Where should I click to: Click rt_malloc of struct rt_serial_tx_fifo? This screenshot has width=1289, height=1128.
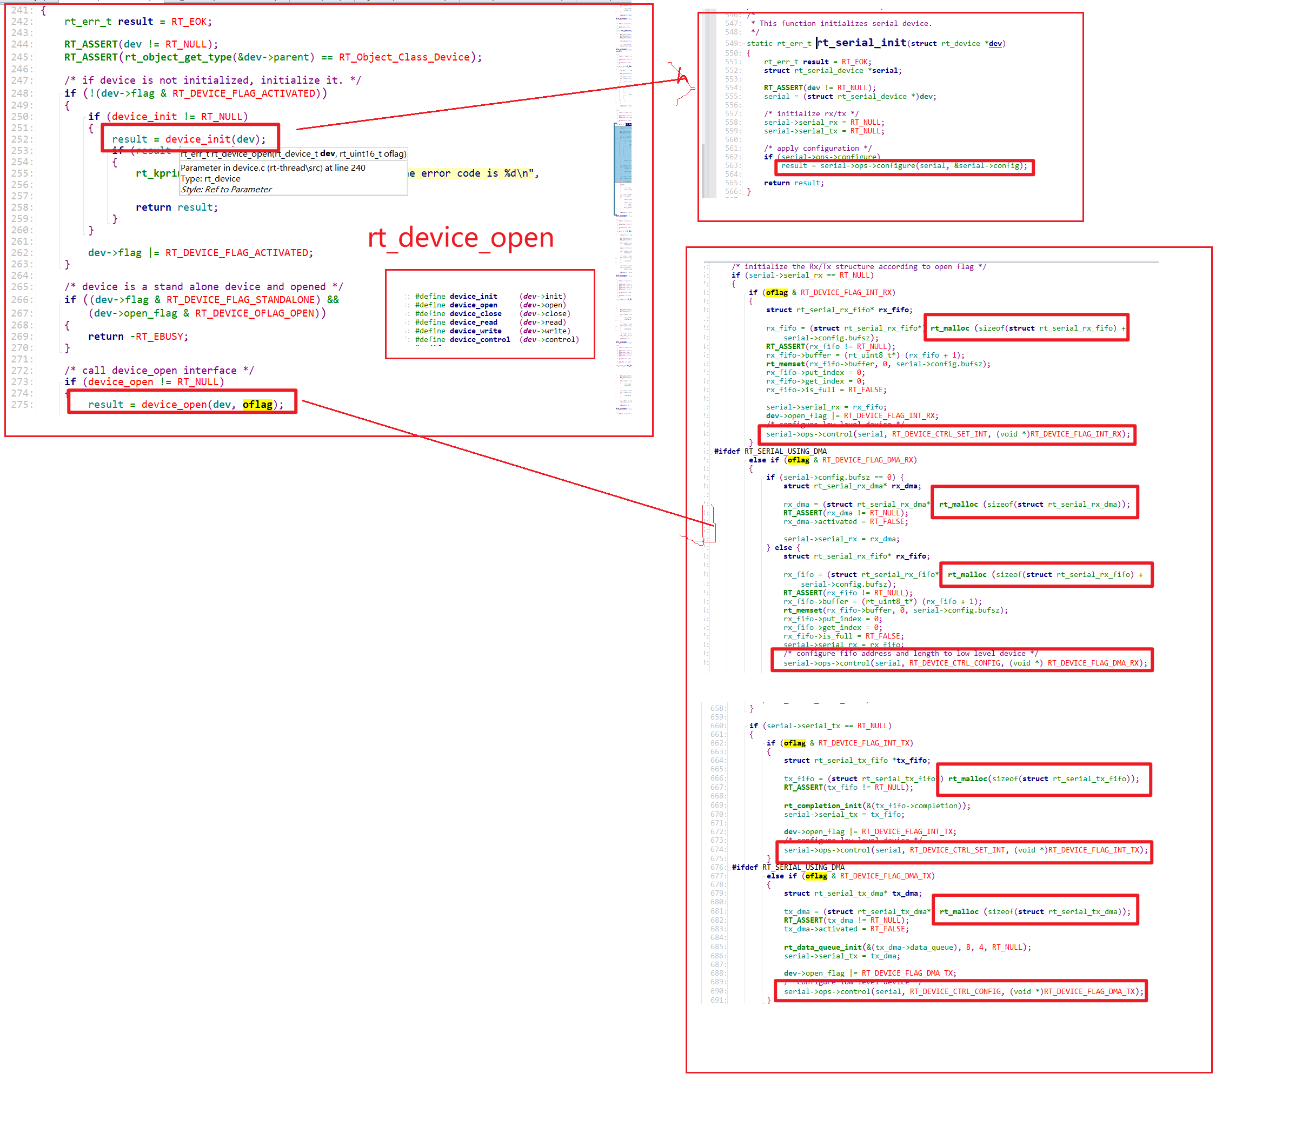pos(1044,778)
